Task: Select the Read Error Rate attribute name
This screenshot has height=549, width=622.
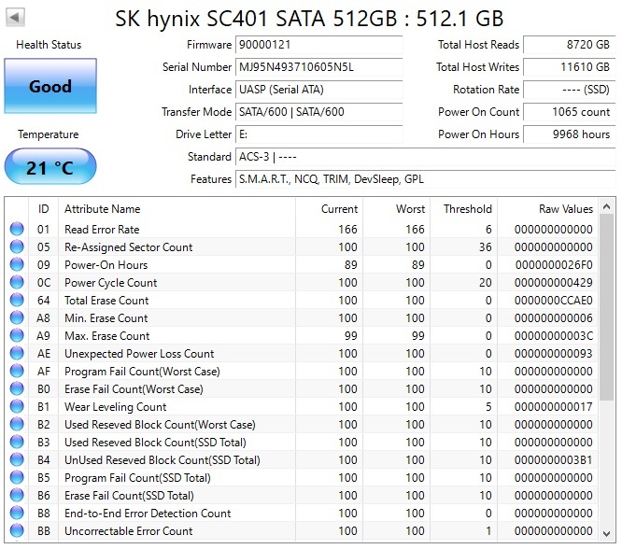Action: [x=102, y=230]
